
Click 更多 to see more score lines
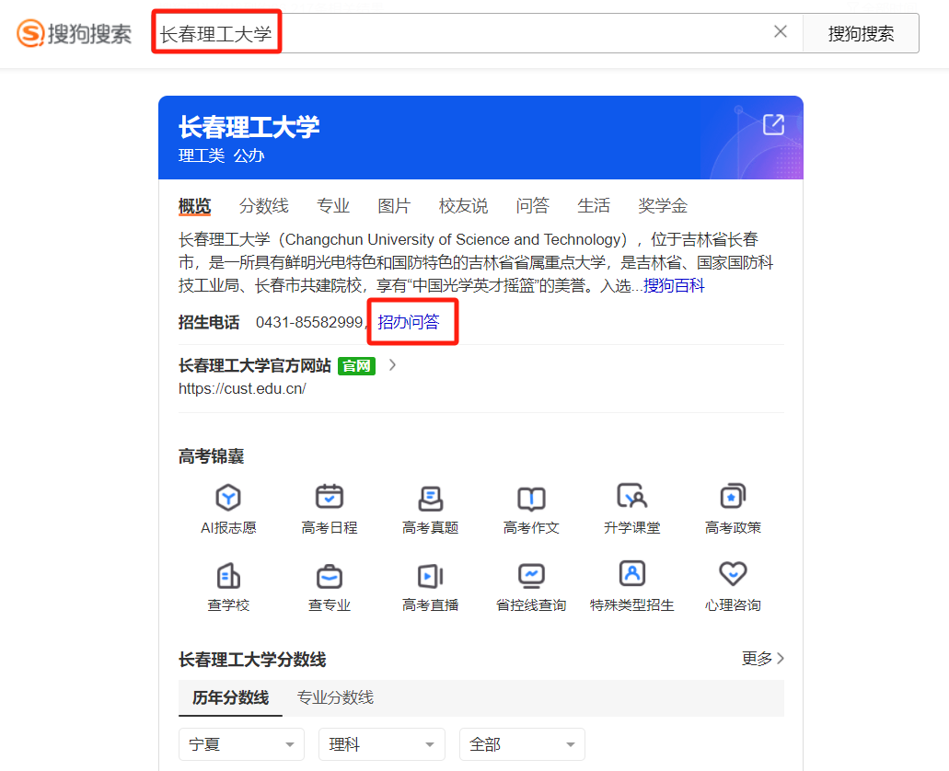coord(762,659)
